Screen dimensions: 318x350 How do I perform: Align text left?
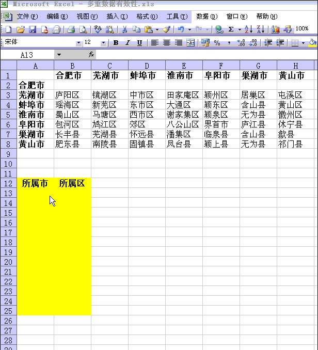[155, 43]
